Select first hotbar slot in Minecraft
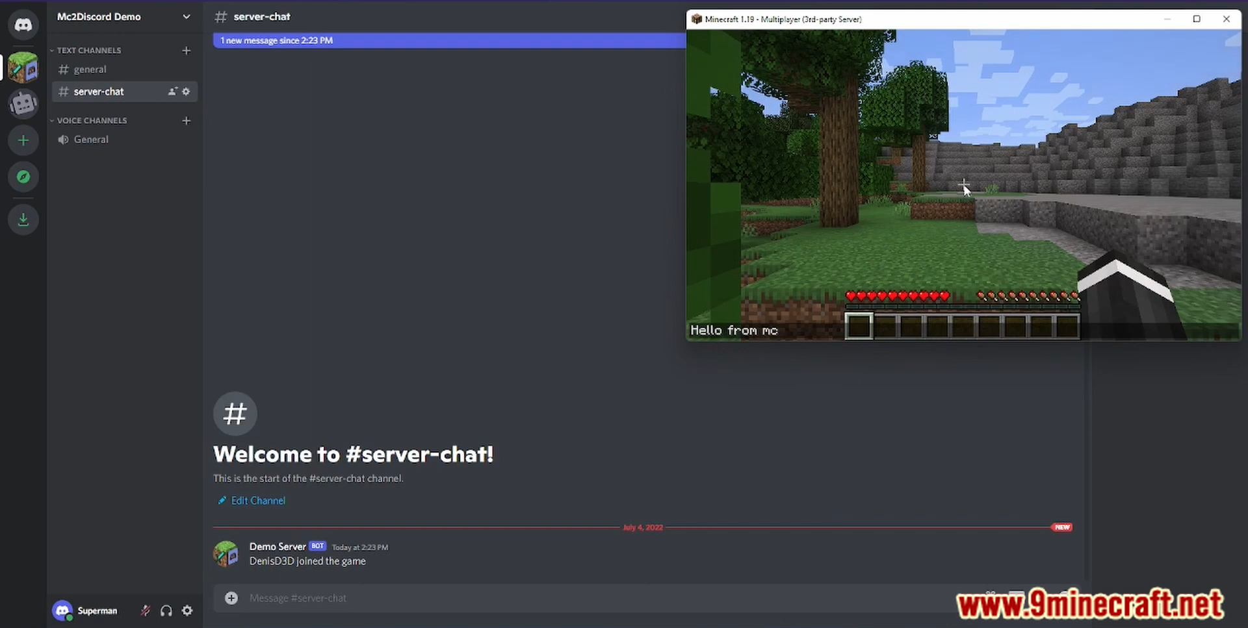The height and width of the screenshot is (628, 1248). [859, 326]
